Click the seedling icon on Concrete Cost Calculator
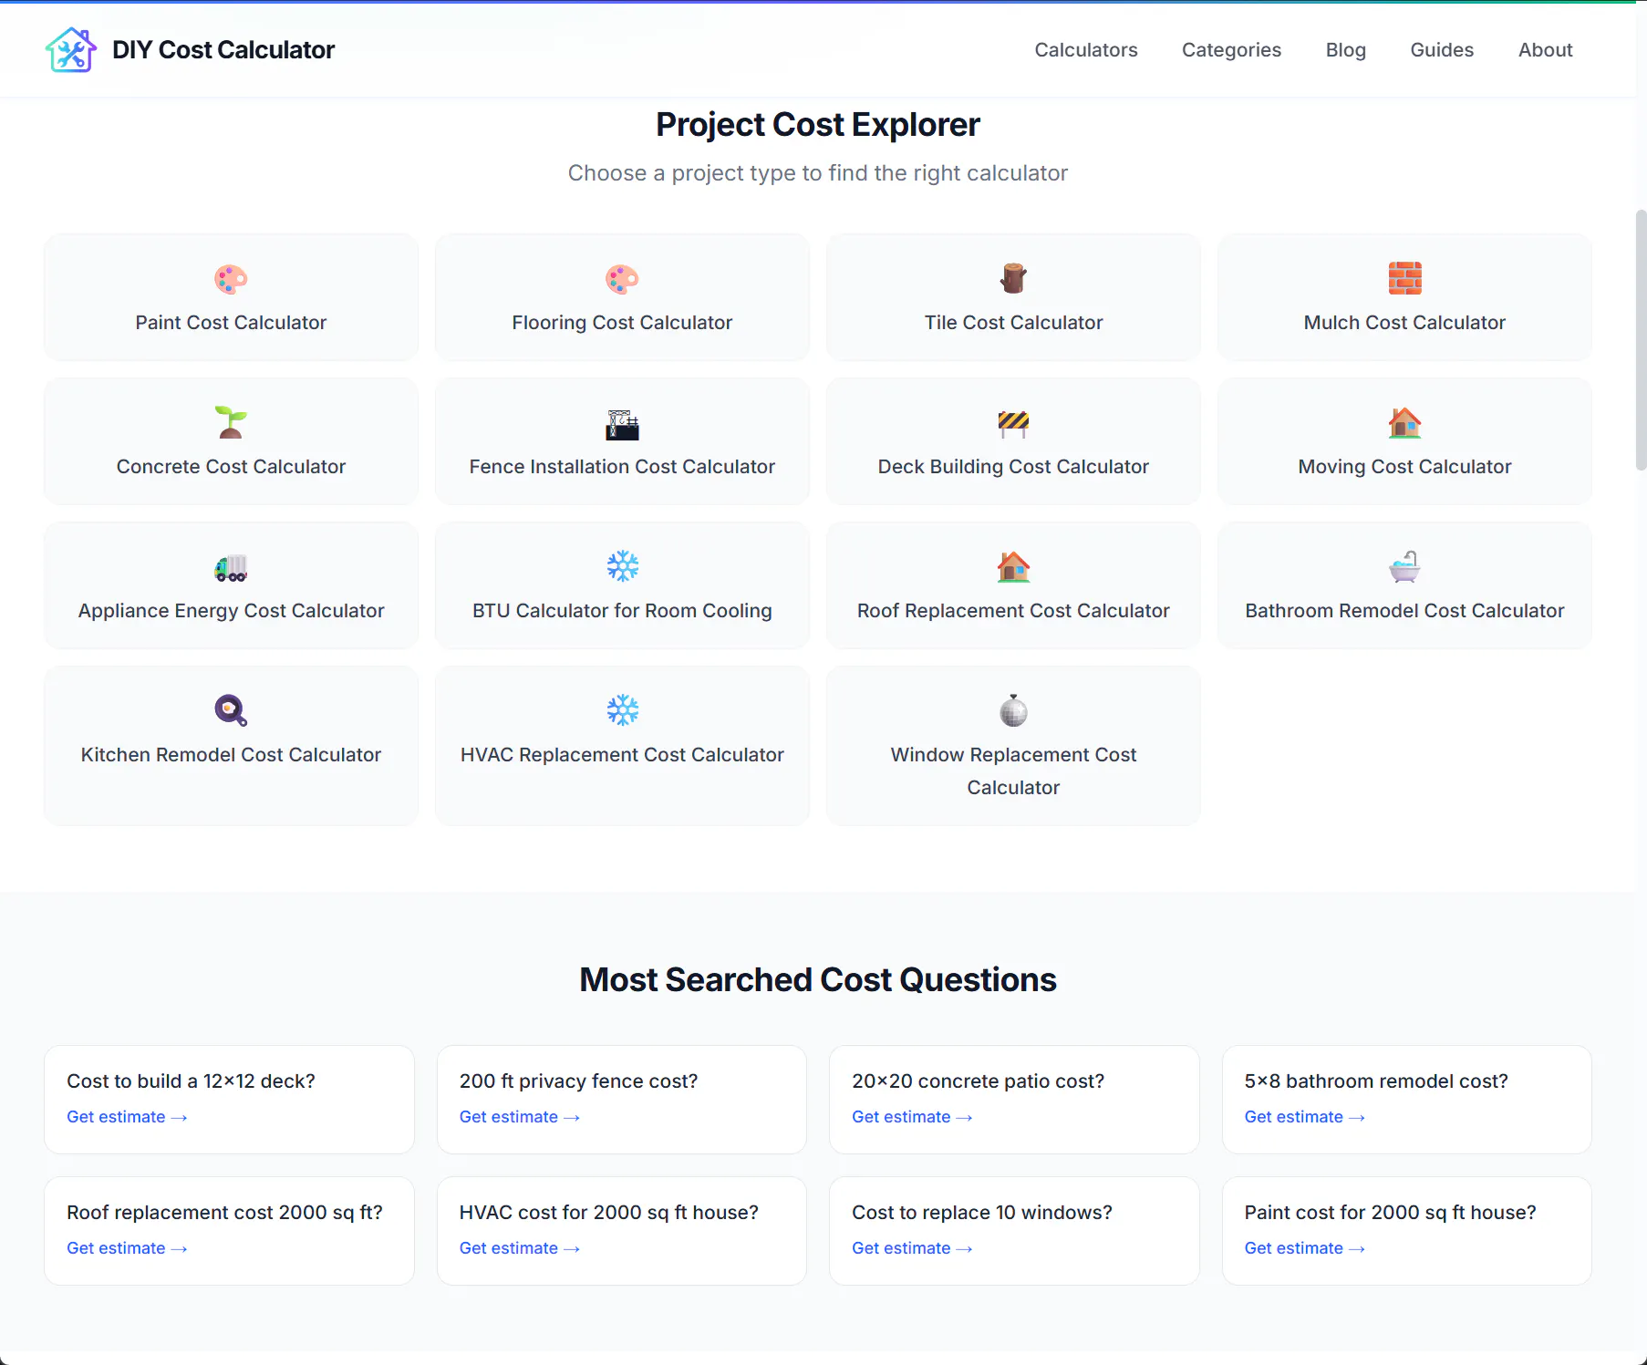This screenshot has height=1365, width=1647. [231, 422]
